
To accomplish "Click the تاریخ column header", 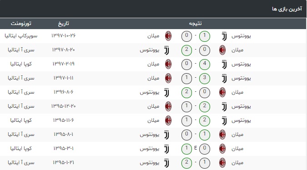I will pyautogui.click(x=63, y=24).
